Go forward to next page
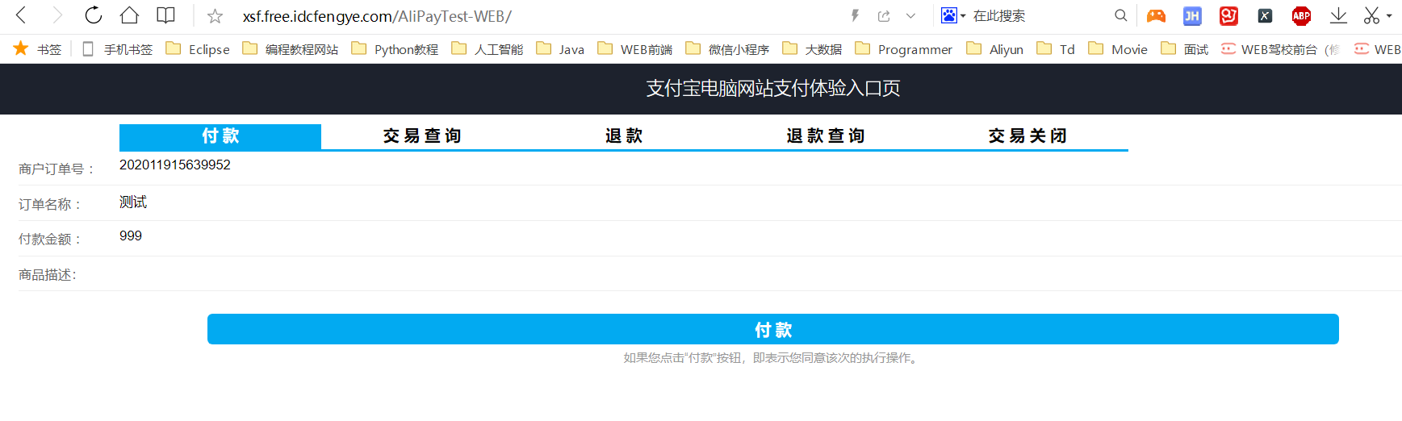This screenshot has height=421, width=1402. (56, 15)
